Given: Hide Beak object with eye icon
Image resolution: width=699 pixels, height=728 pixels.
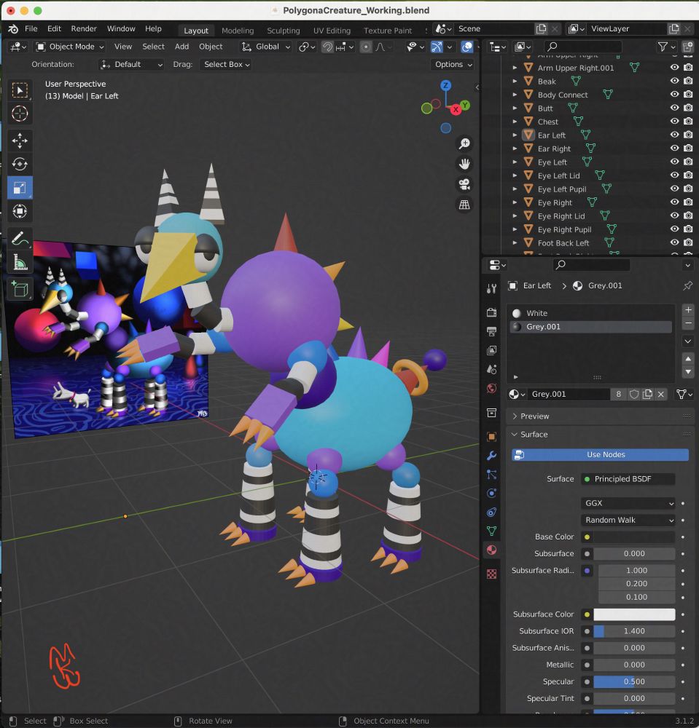Looking at the screenshot, I should coord(674,81).
